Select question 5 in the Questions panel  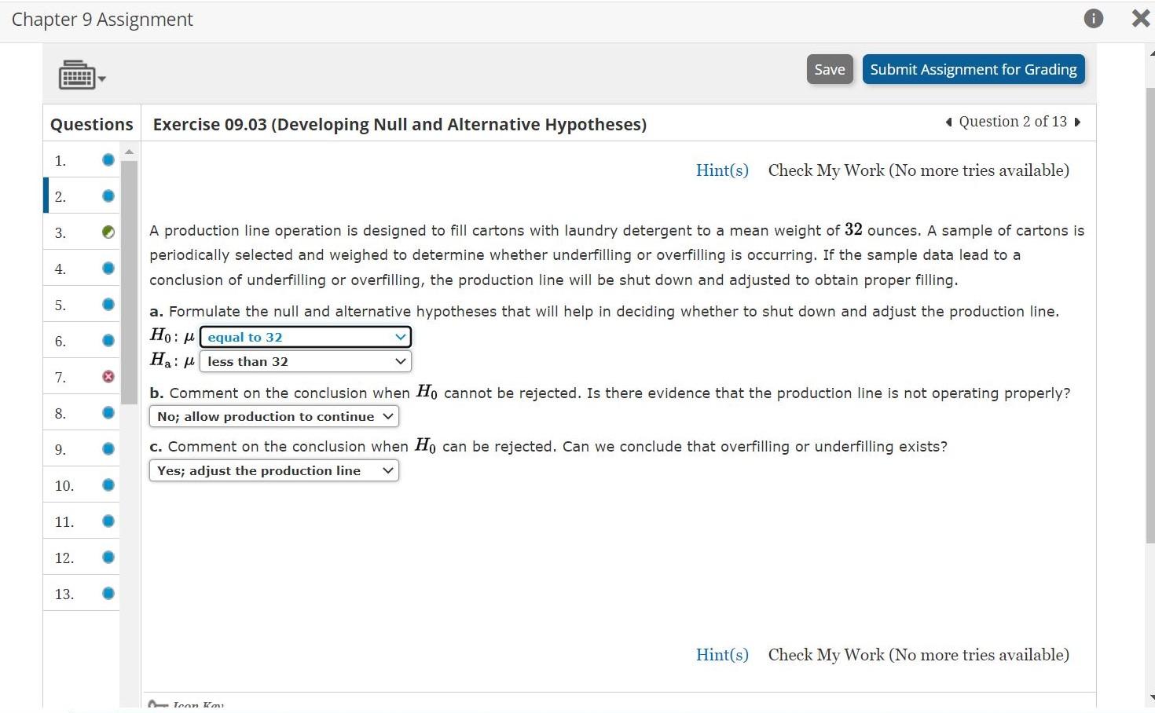[75, 304]
